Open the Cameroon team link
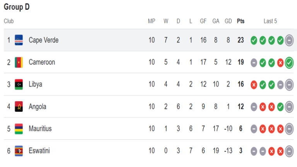The width and height of the screenshot is (297, 167). coord(42,62)
